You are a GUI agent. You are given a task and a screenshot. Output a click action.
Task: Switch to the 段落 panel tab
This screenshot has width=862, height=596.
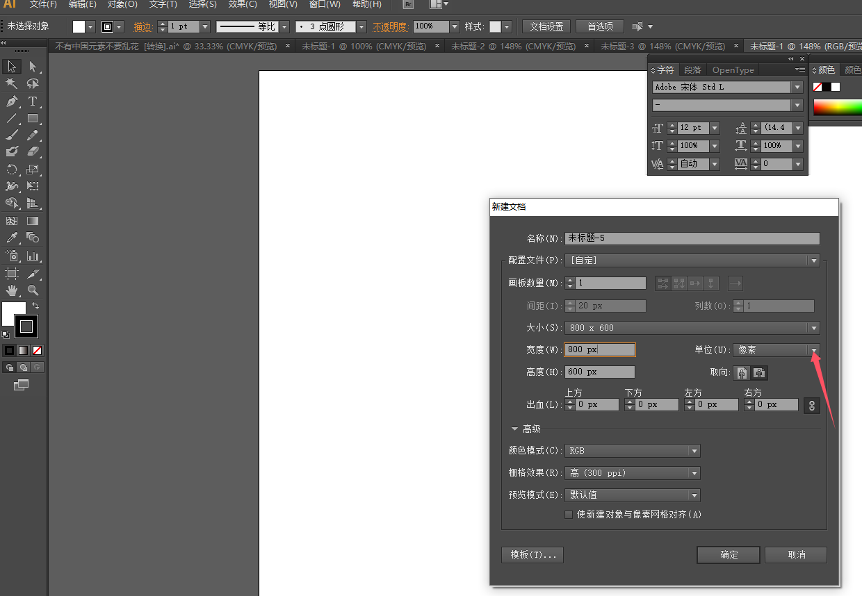[x=692, y=69]
